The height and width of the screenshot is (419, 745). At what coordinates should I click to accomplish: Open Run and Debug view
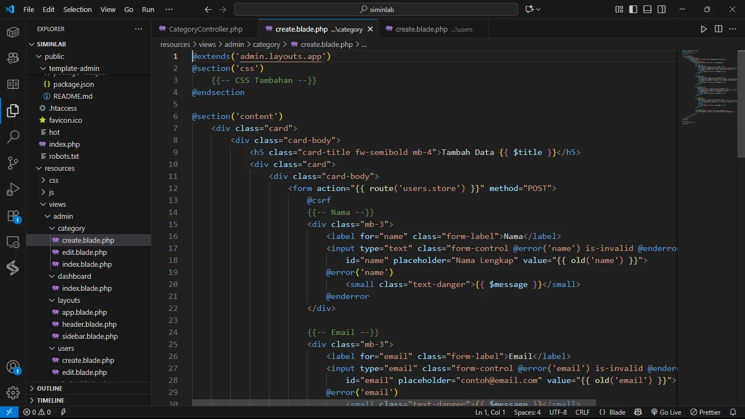(13, 189)
